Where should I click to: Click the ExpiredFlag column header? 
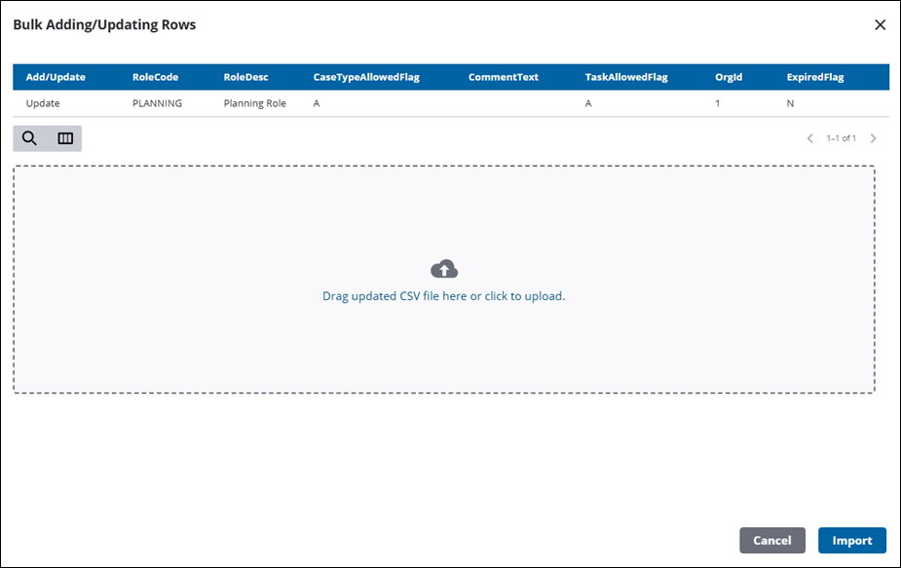coord(815,77)
